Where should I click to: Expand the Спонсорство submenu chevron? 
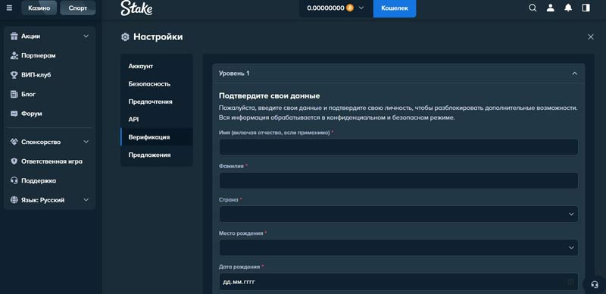[x=86, y=142]
